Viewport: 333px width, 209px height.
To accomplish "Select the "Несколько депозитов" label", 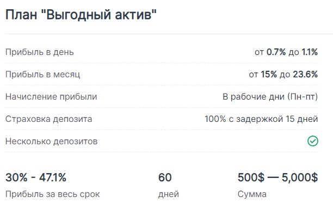I will tap(51, 142).
